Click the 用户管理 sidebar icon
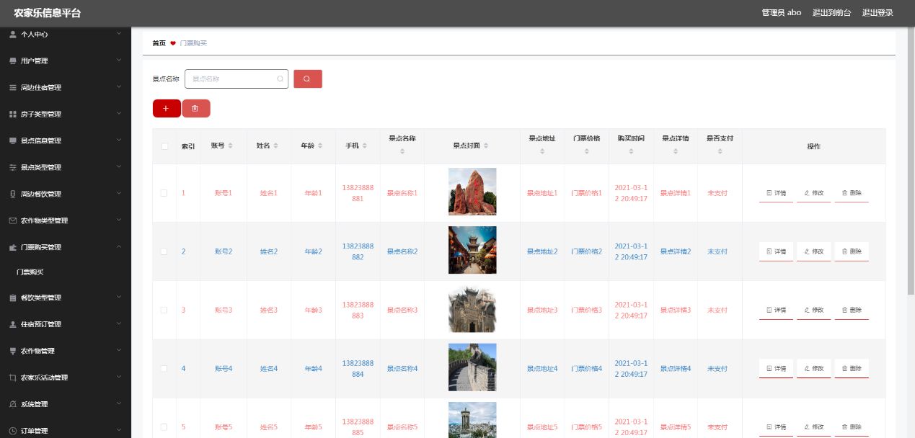Screen dimensions: 915x438 coord(12,61)
